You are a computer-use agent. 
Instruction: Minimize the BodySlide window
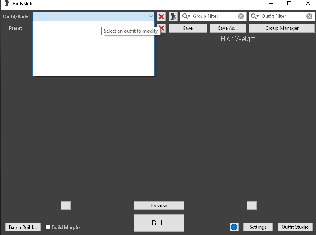[271, 3]
